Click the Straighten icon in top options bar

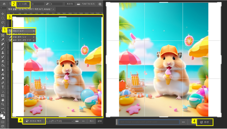[78, 4]
